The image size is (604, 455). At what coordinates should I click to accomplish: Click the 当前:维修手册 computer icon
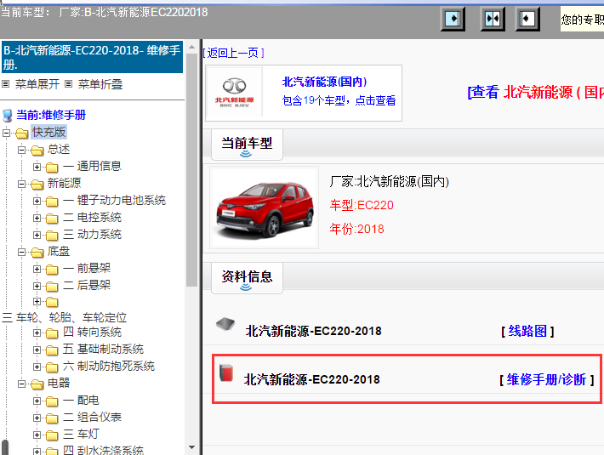8,115
